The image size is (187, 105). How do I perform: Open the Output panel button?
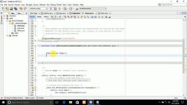tap(40, 98)
